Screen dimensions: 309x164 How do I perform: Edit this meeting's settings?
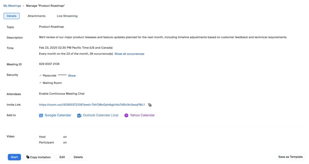62,157
